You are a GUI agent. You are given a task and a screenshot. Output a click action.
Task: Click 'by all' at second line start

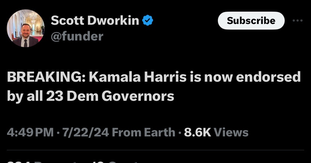tap(25, 97)
